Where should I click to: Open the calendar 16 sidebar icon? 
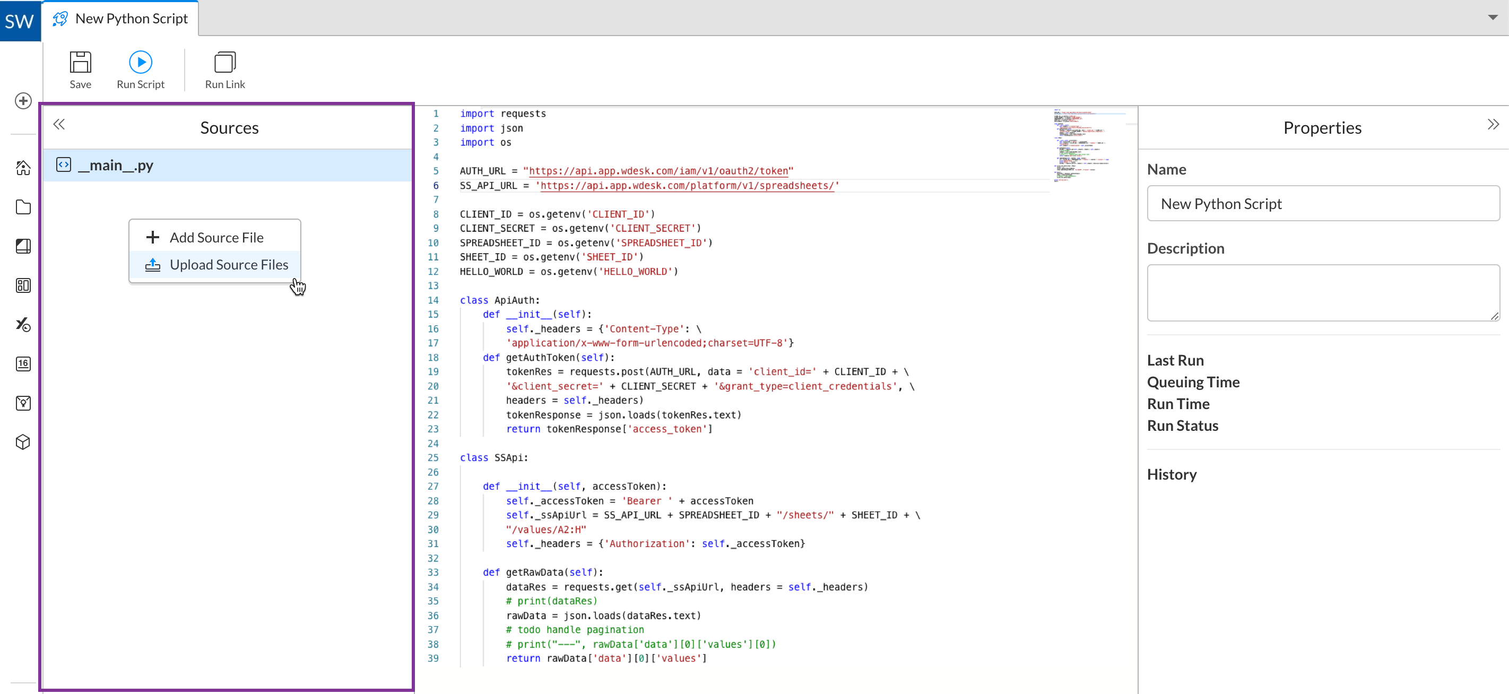[x=23, y=363]
